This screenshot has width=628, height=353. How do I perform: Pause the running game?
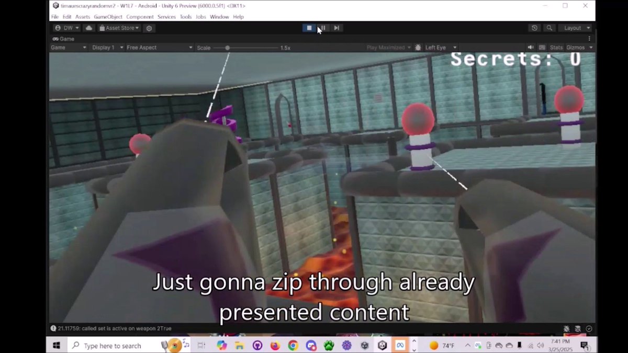(322, 28)
